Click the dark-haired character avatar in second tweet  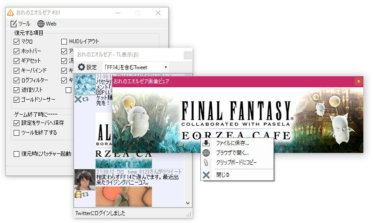coord(85,180)
